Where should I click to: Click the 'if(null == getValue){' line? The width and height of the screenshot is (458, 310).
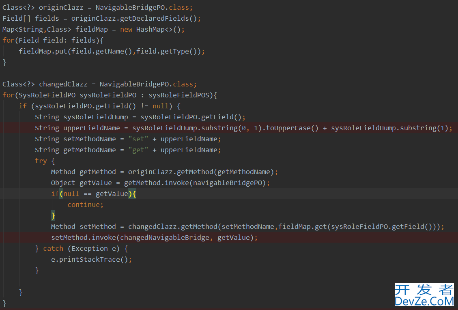pyautogui.click(x=94, y=194)
